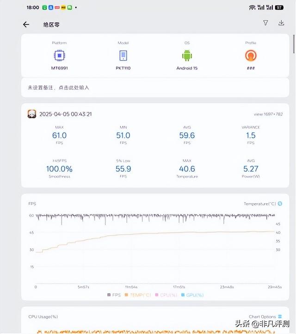Viewport: 296px width, 334px height.
Task: Click the view 1697×782 resolution text
Action: [x=268, y=114]
